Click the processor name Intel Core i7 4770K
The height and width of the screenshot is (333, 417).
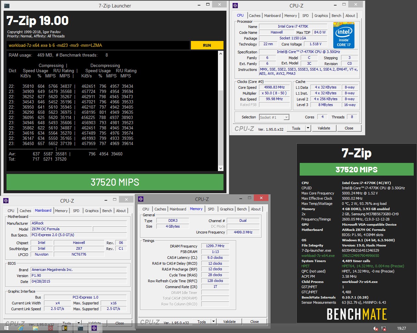[x=293, y=26]
